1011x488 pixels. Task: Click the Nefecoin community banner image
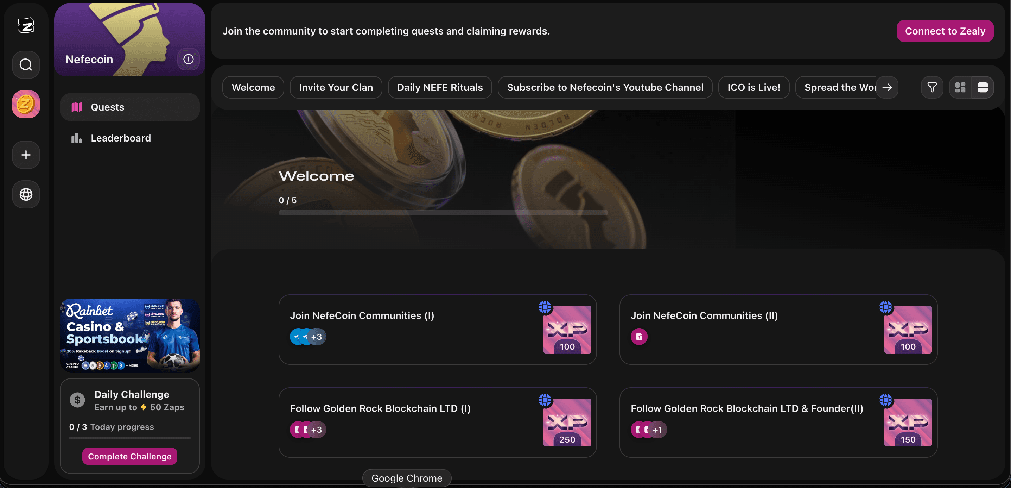tap(129, 39)
